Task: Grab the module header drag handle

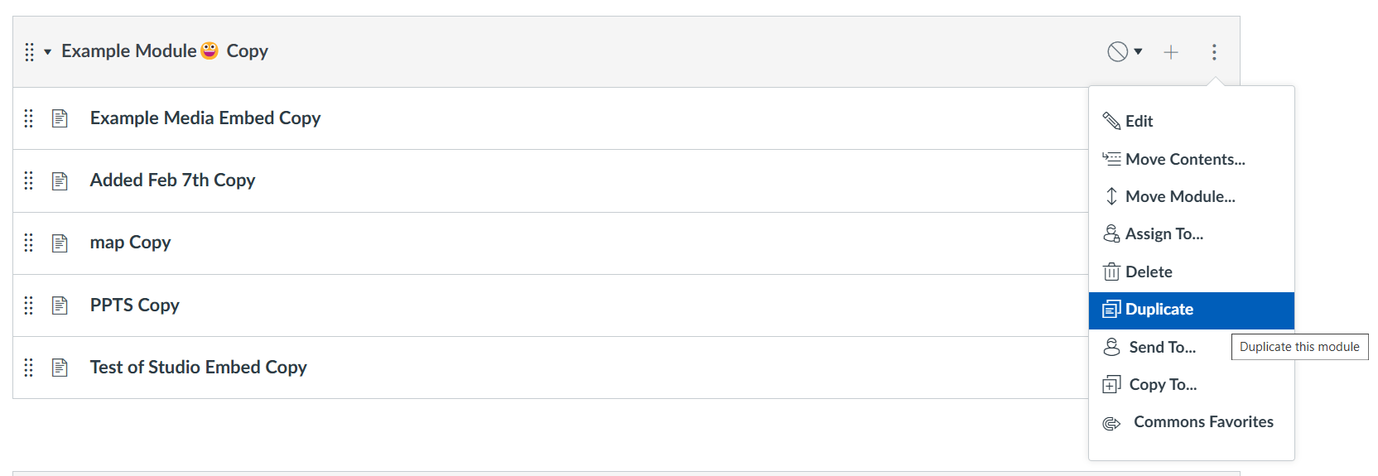Action: 29,52
